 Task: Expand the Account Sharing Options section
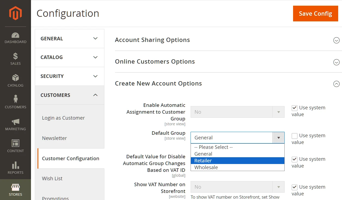[x=336, y=40]
